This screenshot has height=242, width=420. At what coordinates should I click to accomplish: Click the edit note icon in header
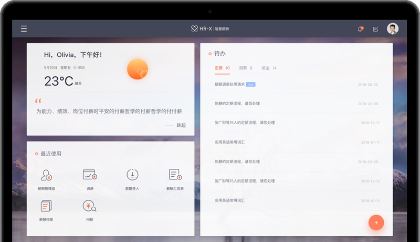375,29
